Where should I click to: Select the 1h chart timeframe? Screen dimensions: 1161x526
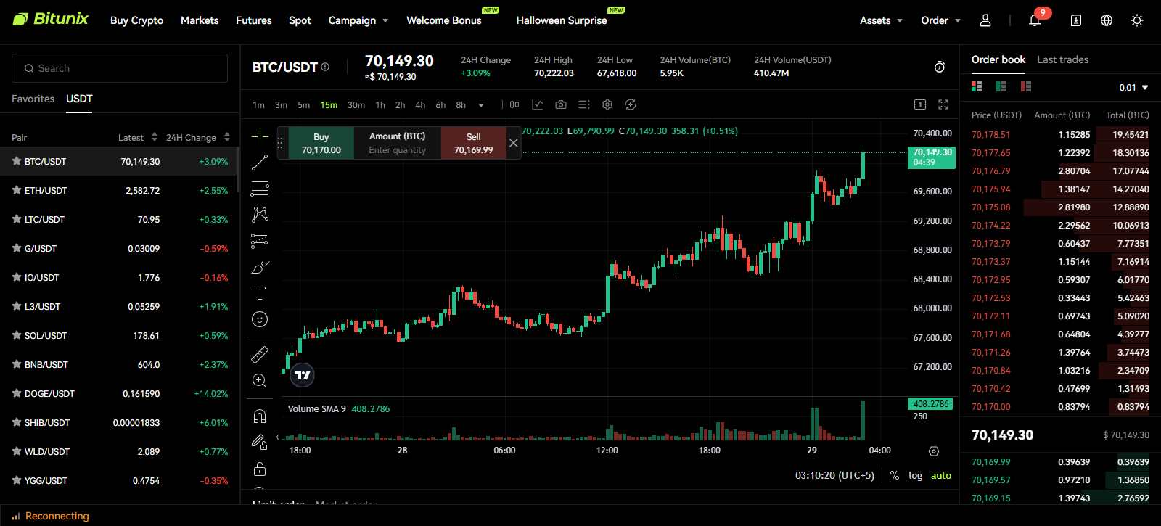pos(380,105)
